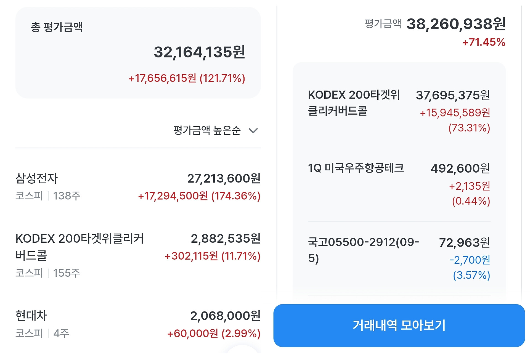Open the 평가금액 높은순 sort label
530x354 pixels.
click(x=207, y=130)
